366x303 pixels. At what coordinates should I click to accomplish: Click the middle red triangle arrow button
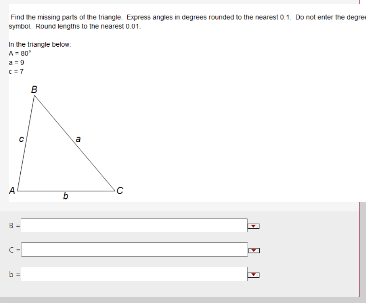pos(253,250)
